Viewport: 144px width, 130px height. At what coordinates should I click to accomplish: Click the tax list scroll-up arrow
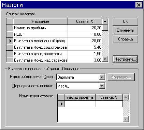(105, 21)
